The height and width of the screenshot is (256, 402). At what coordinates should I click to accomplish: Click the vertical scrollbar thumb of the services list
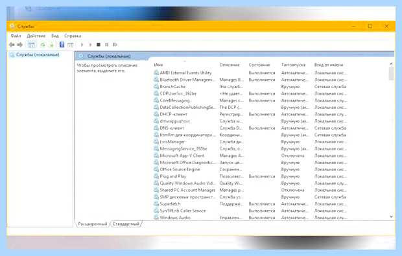pyautogui.click(x=391, y=74)
